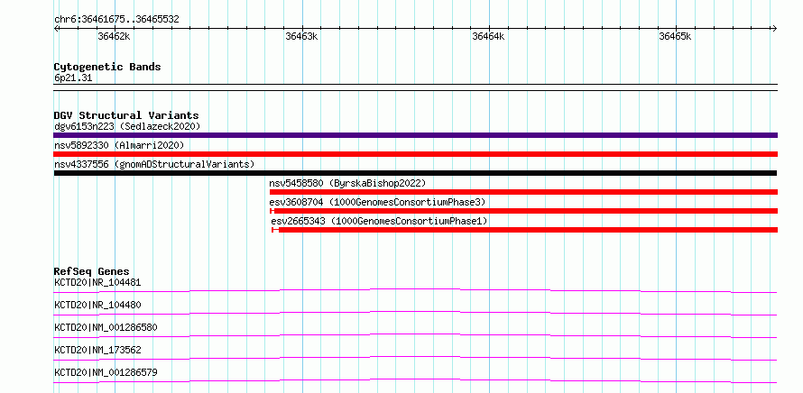Click the NR_104480 magenta intron line
Image resolution: width=803 pixels, height=393 pixels.
tap(415, 313)
